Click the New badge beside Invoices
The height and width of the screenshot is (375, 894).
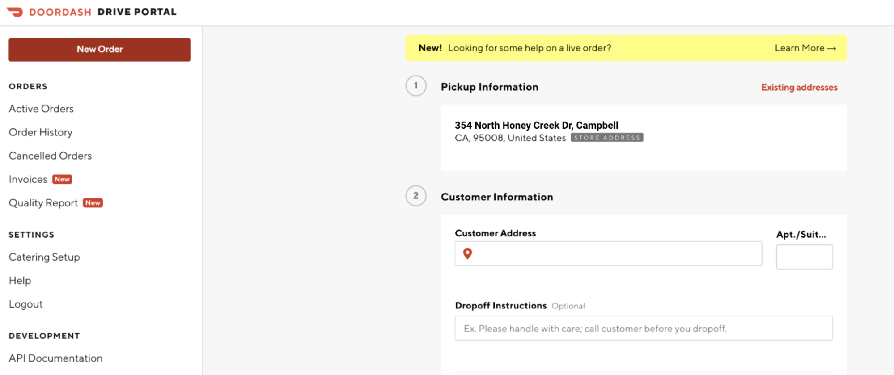click(x=62, y=179)
